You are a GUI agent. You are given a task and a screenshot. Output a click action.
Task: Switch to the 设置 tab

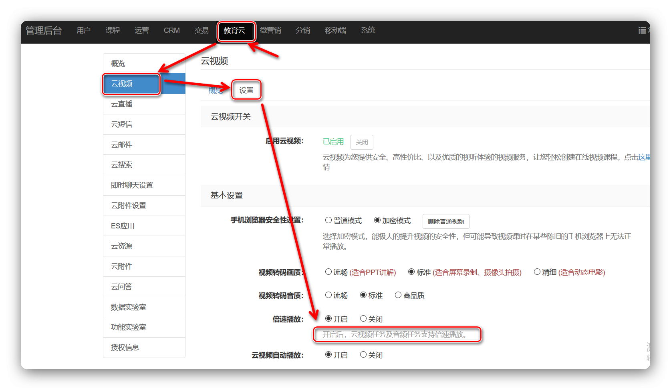click(246, 90)
